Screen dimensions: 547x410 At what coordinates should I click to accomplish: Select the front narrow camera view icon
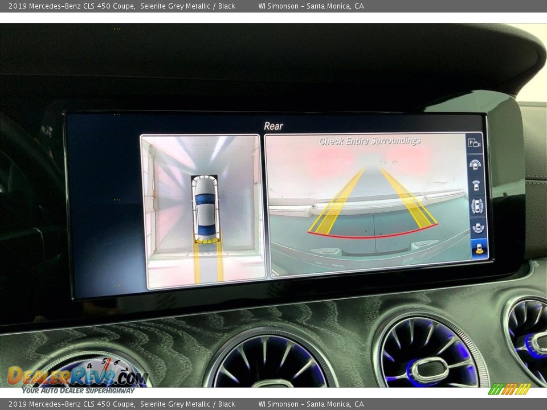coord(476,186)
